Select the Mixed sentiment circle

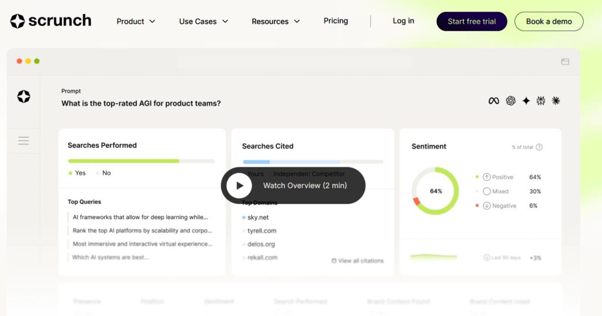[x=487, y=191]
